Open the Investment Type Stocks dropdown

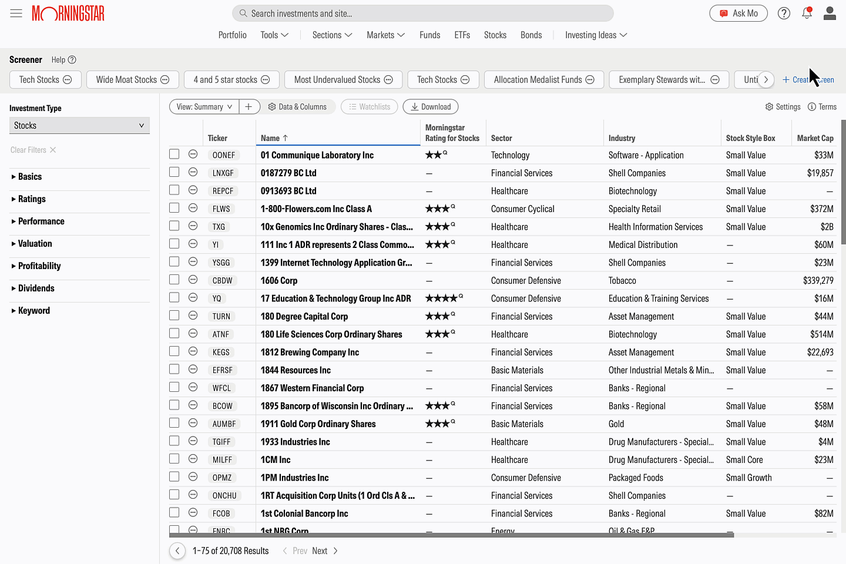[x=79, y=126]
